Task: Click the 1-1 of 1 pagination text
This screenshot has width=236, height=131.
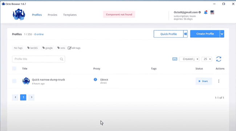Action: tap(219, 98)
